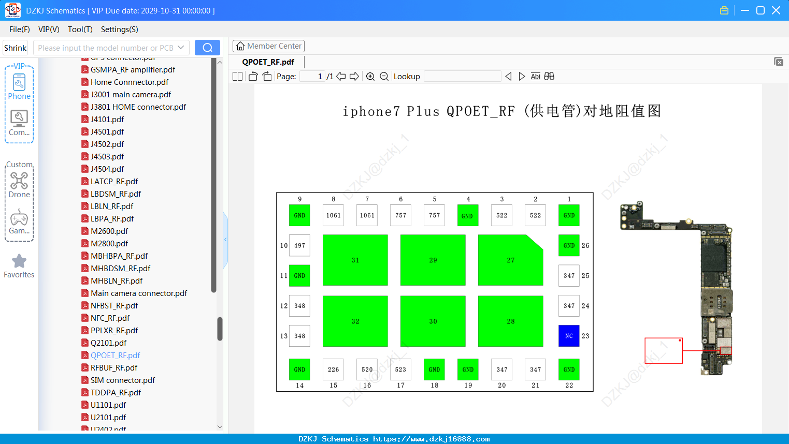The height and width of the screenshot is (444, 789).
Task: Go to the next page arrow
Action: pyautogui.click(x=354, y=77)
